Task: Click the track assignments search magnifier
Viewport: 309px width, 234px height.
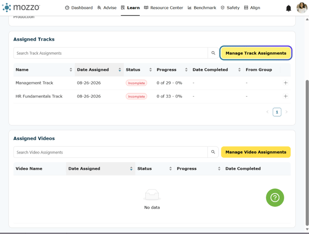Action: coord(213,53)
